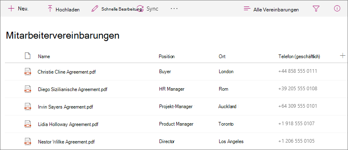
Task: Open the filter funnel pane
Action: pyautogui.click(x=316, y=9)
